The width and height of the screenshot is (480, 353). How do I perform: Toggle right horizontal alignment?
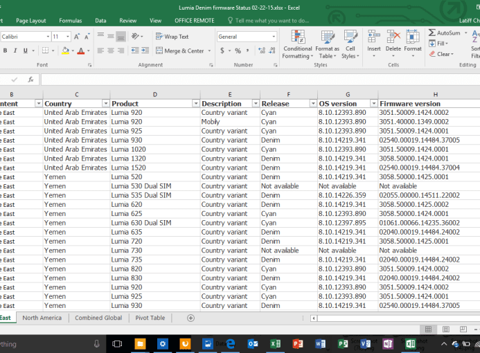pyautogui.click(x=121, y=51)
